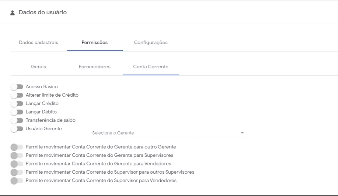Click the dropdown arrow for Gerente selection
The image size is (338, 196).
[242, 133]
